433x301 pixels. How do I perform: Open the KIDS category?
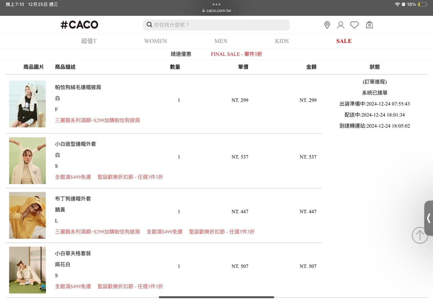point(282,41)
